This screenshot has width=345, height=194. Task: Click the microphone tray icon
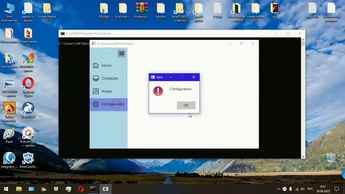coord(291,189)
